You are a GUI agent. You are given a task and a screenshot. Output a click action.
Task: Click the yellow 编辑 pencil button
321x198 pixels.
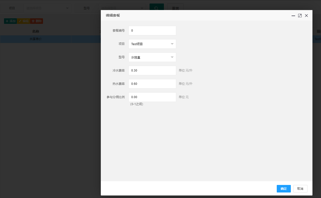24,21
